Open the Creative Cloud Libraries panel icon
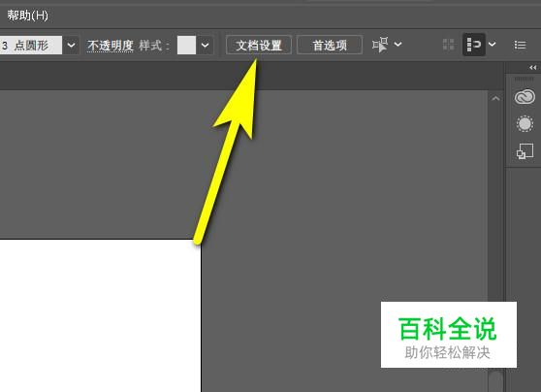Viewport: 541px width, 392px height. click(x=525, y=97)
